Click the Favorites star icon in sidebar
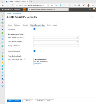The image size is (96, 104). coord(3,29)
